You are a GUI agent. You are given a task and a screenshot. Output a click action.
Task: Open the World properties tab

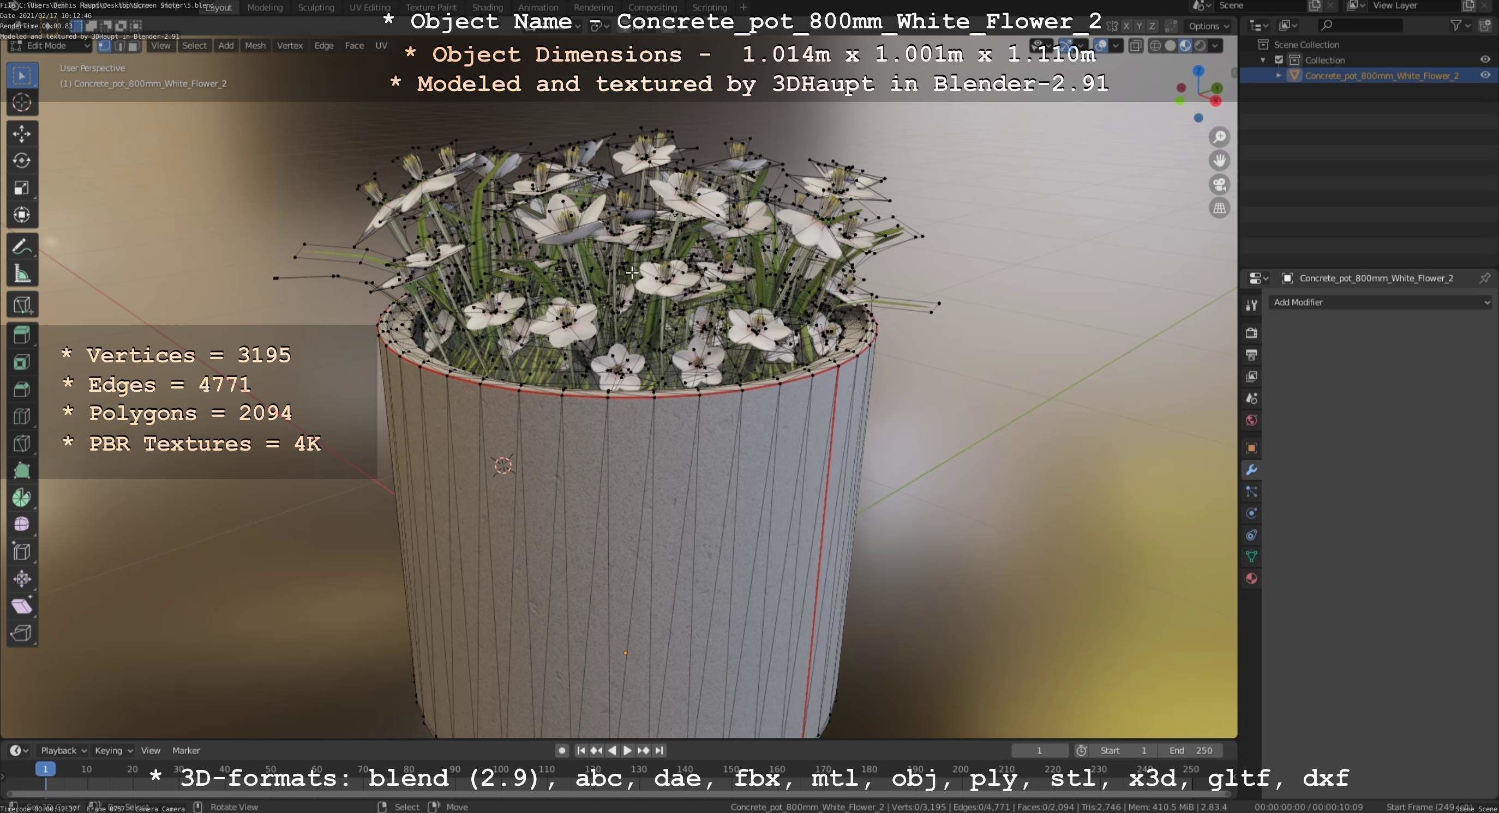1251,420
